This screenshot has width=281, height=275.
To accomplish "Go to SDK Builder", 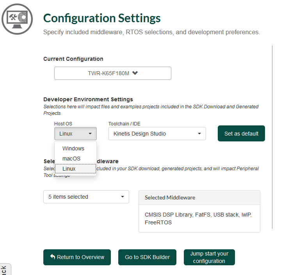I will (147, 257).
